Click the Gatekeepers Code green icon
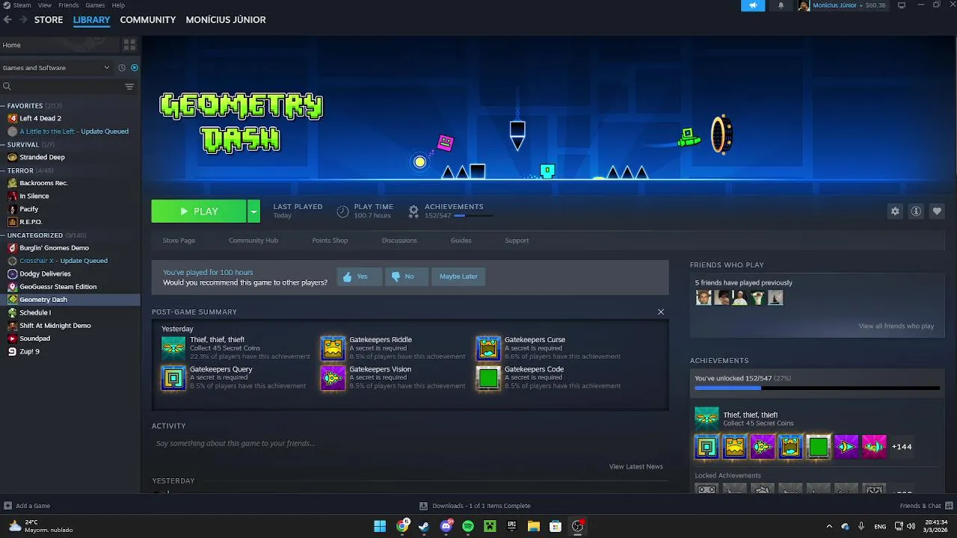957x538 pixels. [x=488, y=378]
